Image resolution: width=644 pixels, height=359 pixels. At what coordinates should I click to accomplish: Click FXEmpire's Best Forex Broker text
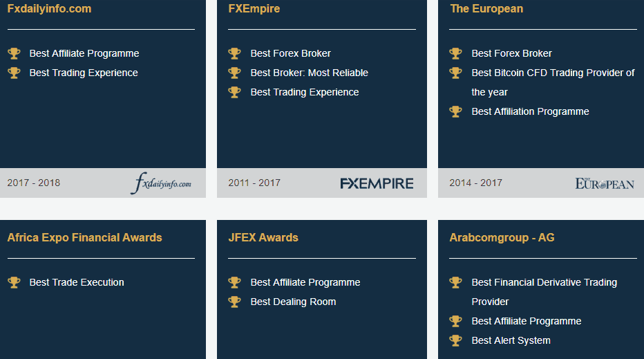pos(290,53)
